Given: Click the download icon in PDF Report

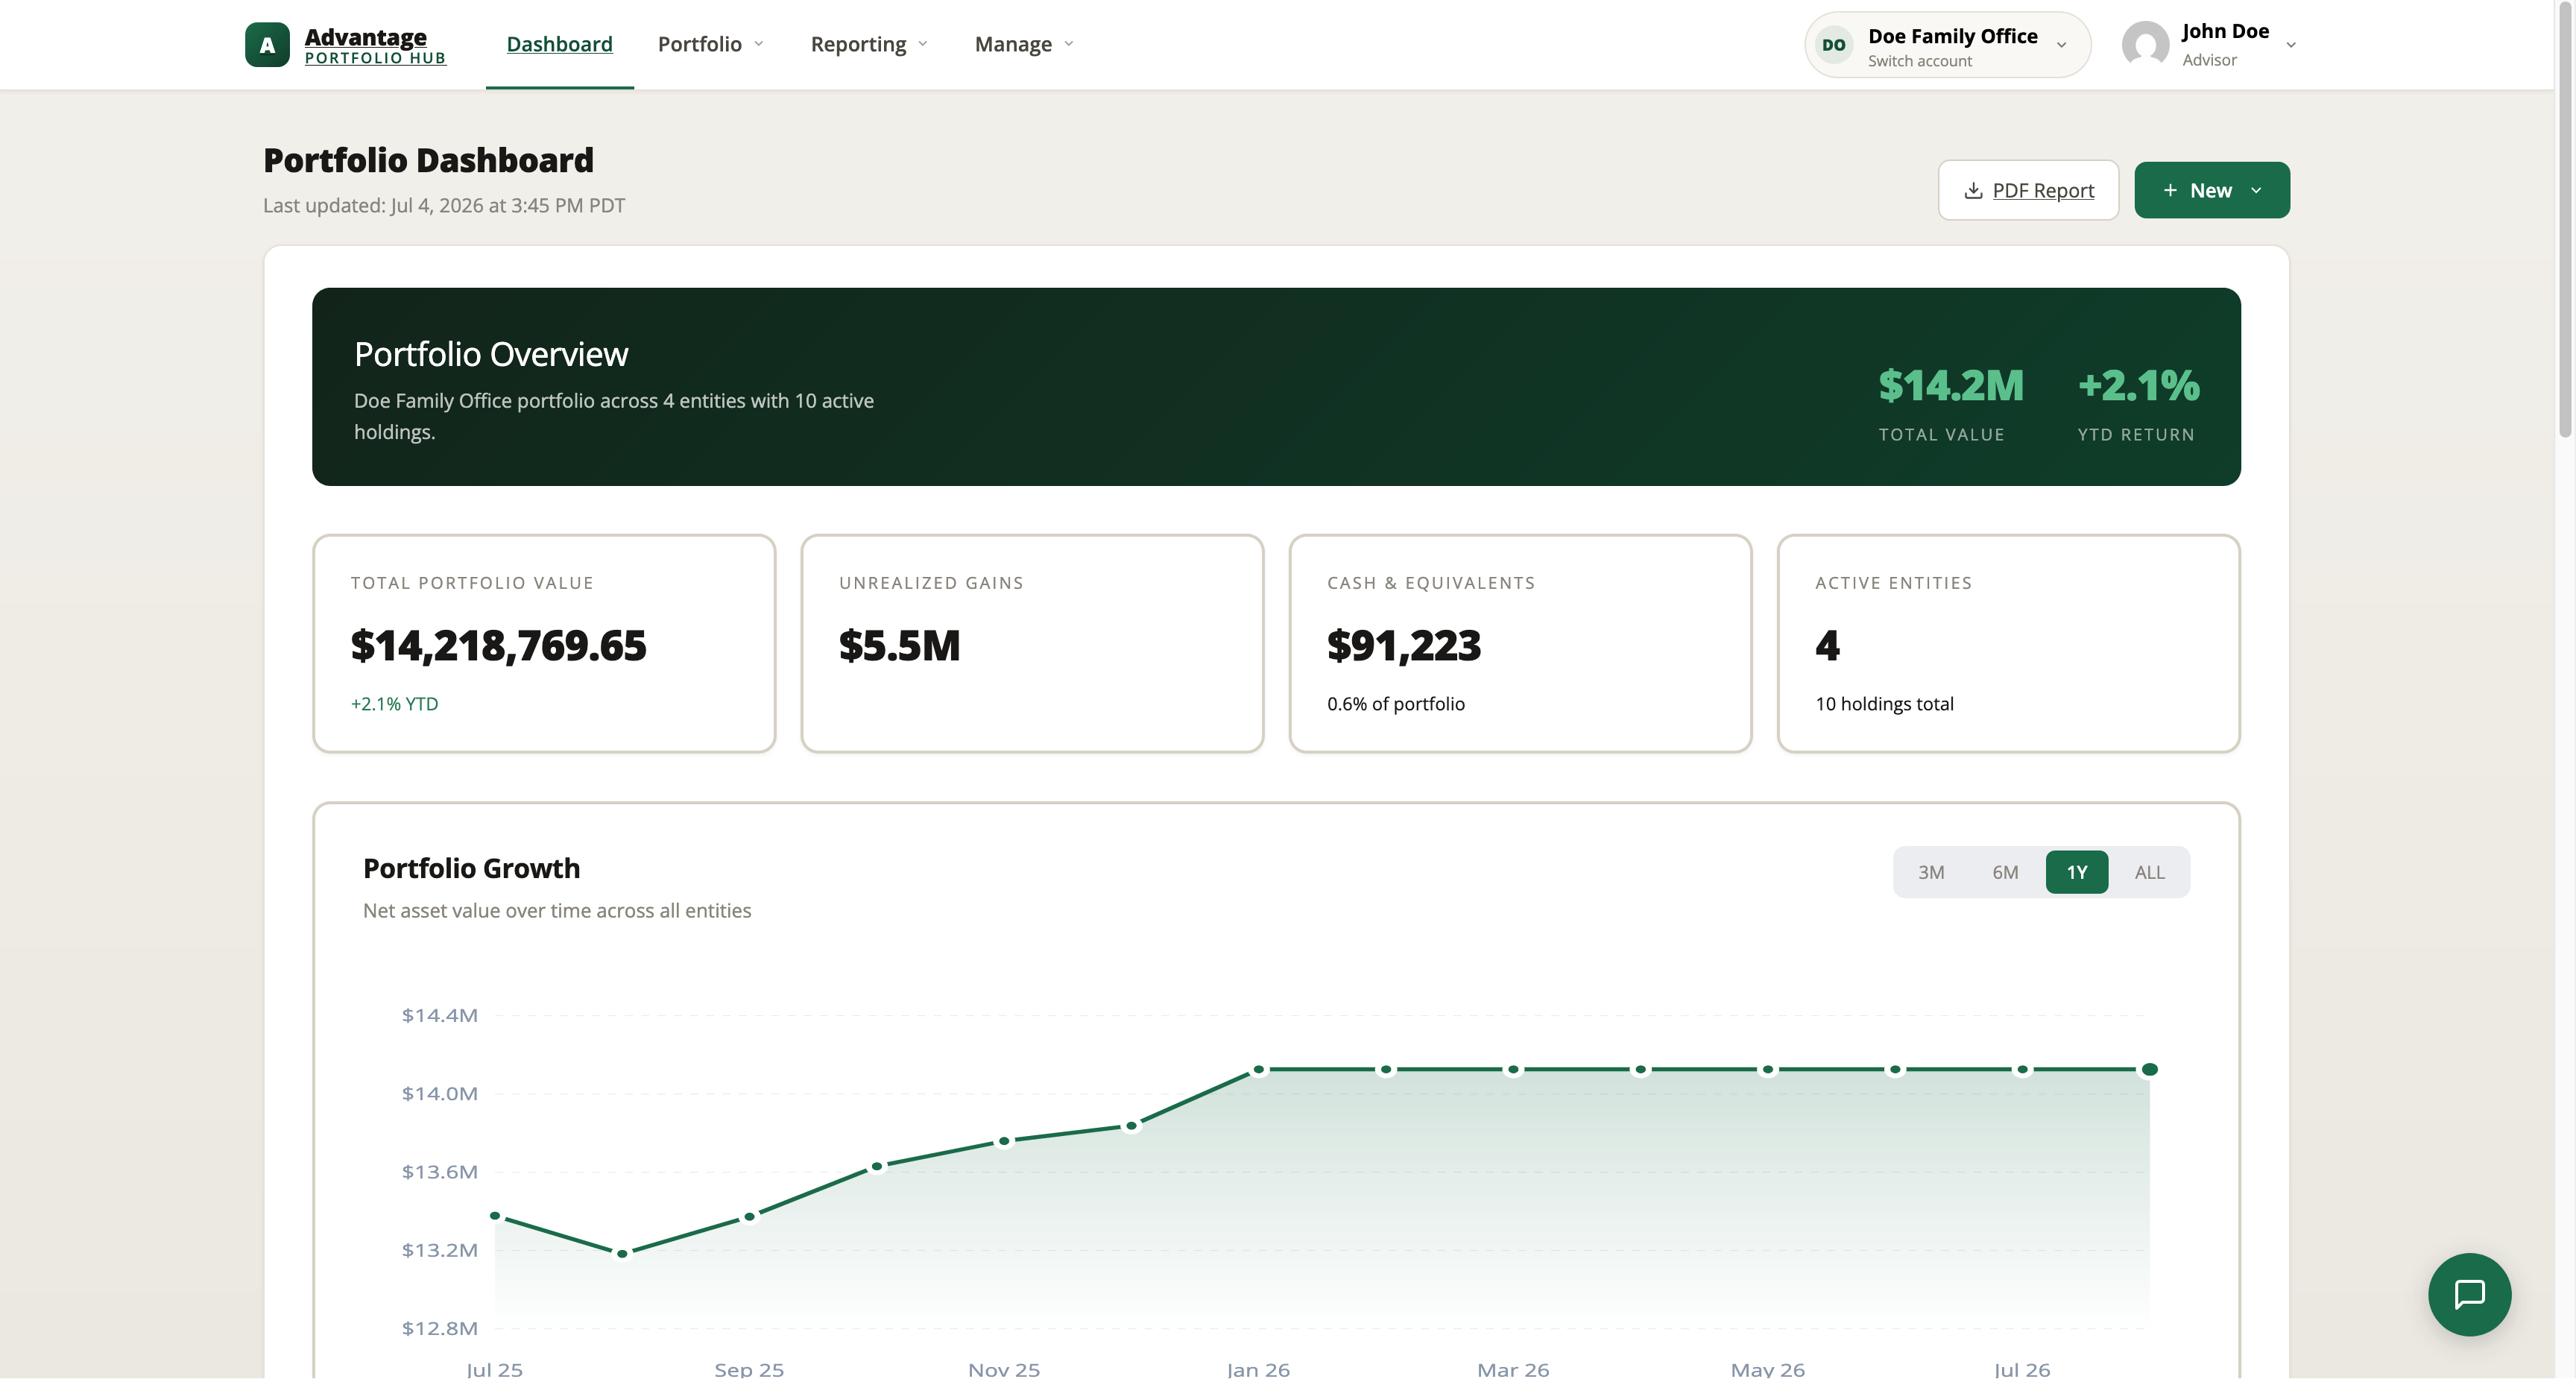Looking at the screenshot, I should [1973, 190].
